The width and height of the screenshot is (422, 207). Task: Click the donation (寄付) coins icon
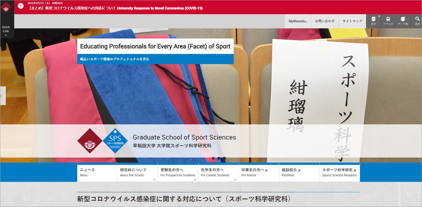pyautogui.click(x=374, y=21)
